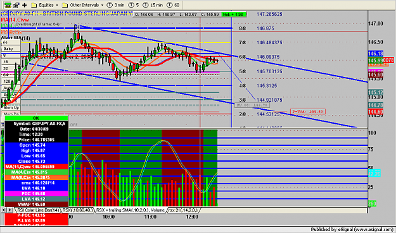The height and width of the screenshot is (233, 396).
Task: Select the 15 min interval button
Action: click(153, 5)
